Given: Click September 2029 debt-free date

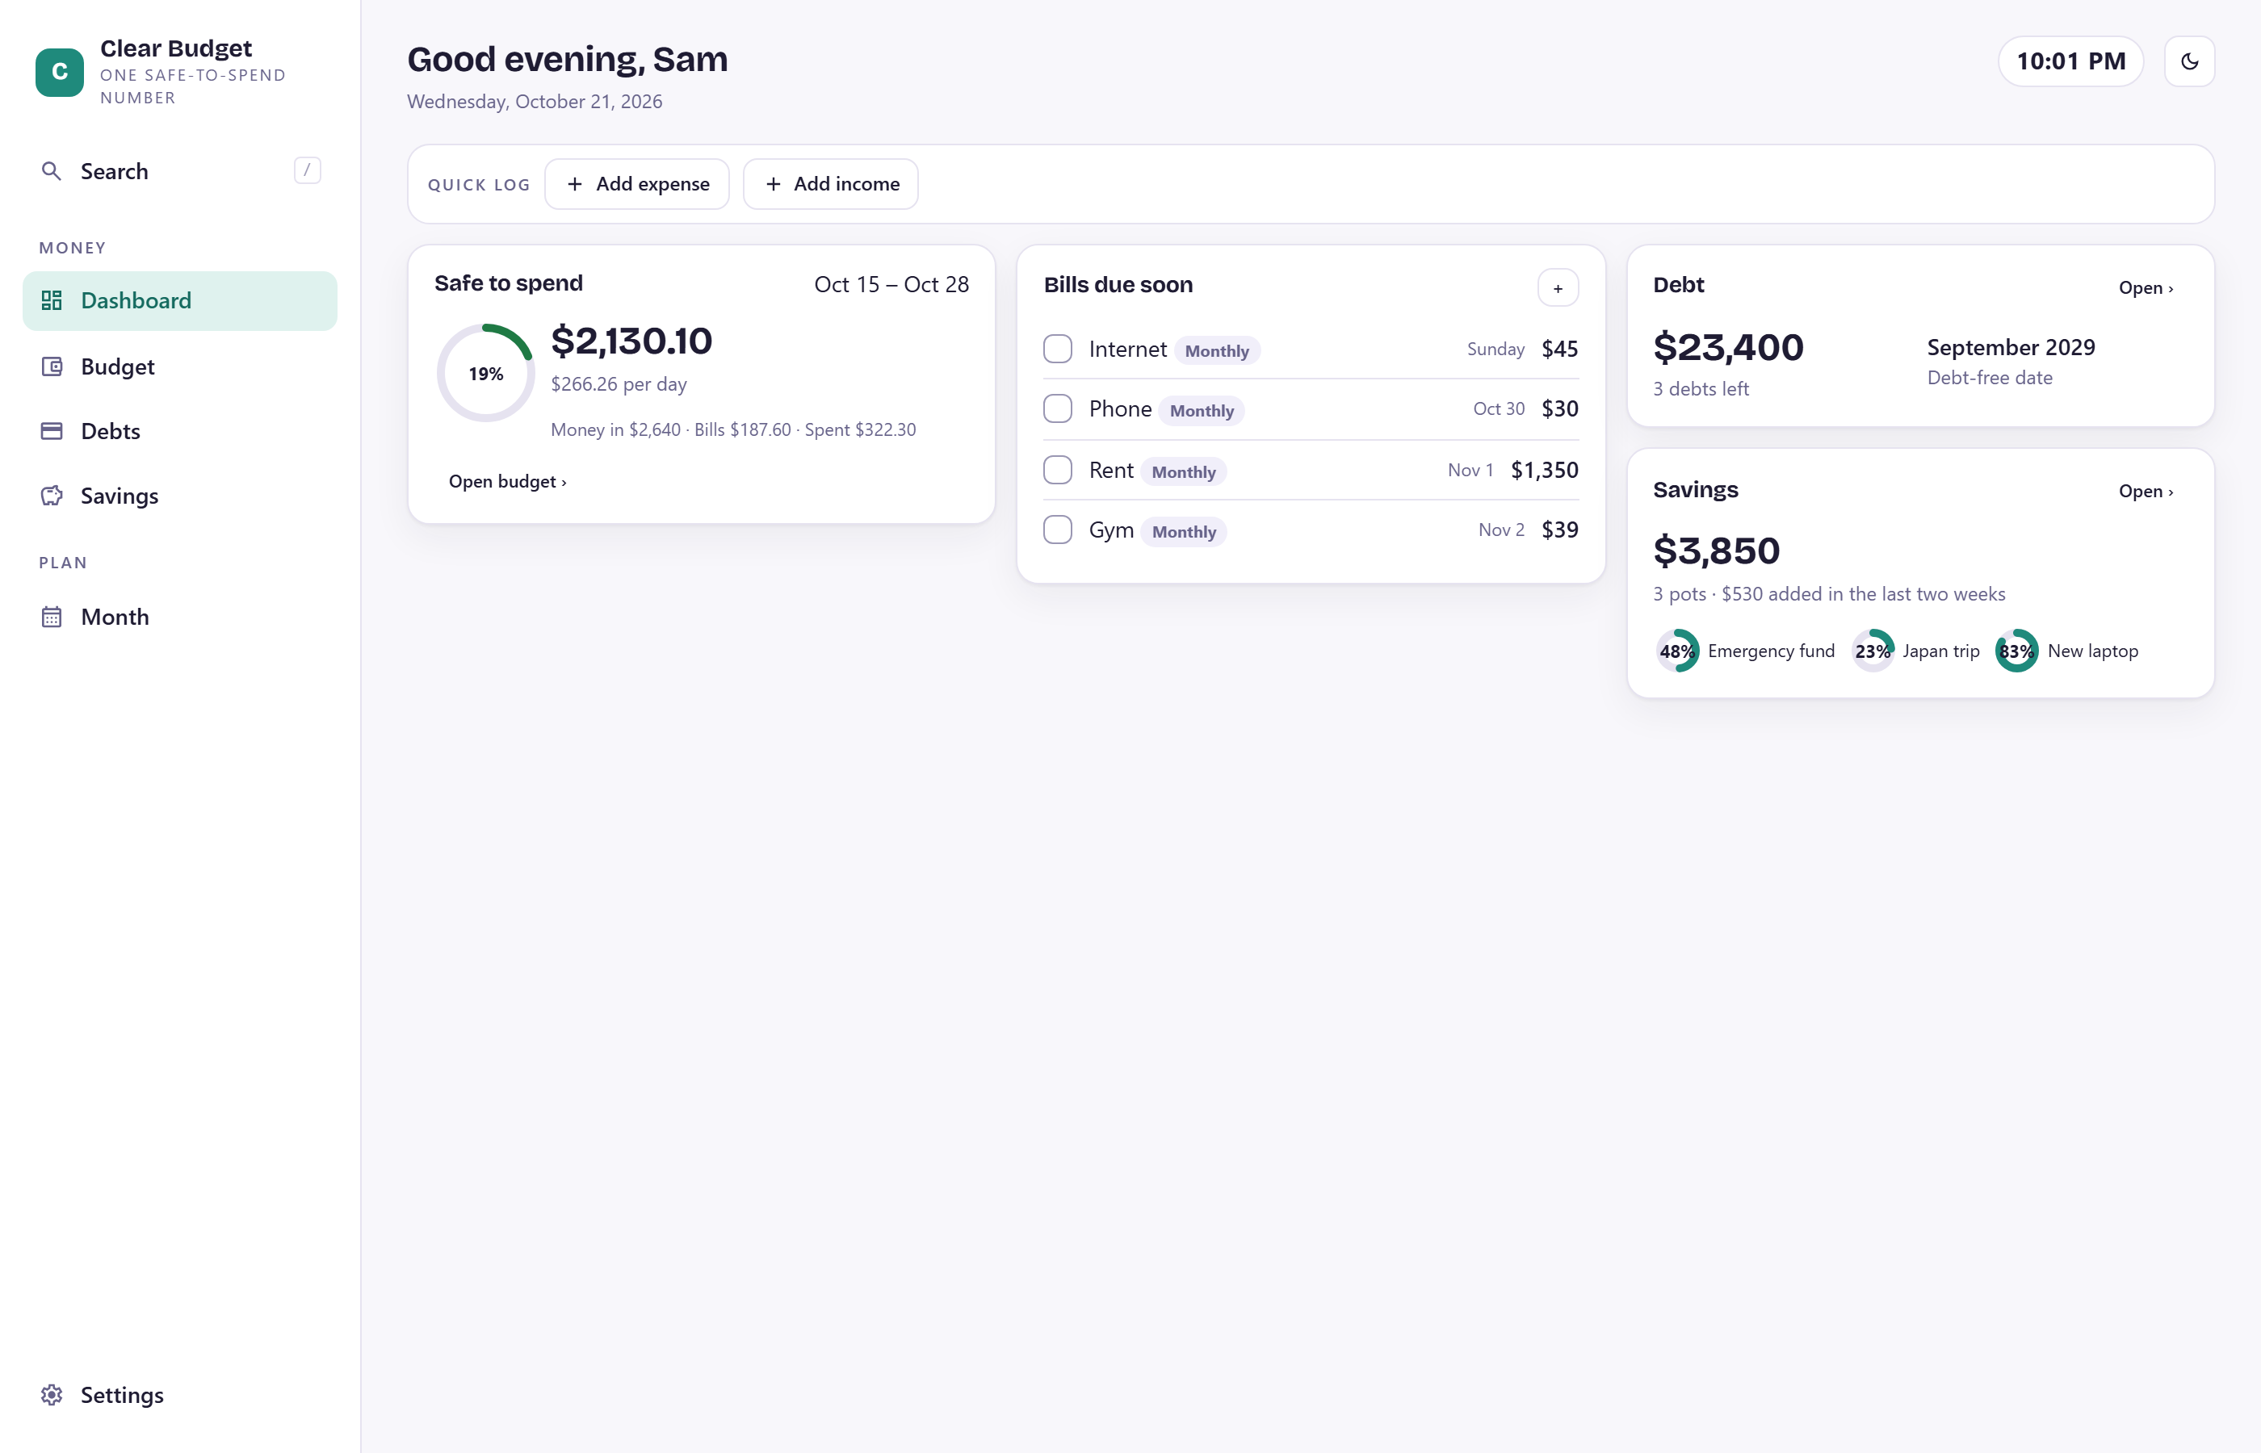Looking at the screenshot, I should [2011, 347].
